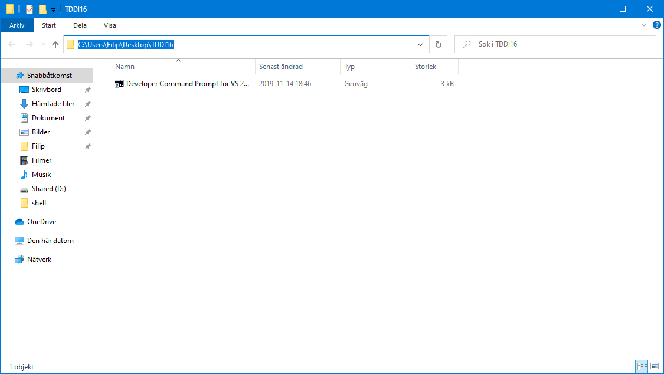
Task: Switch to large icons view layout
Action: click(x=655, y=366)
